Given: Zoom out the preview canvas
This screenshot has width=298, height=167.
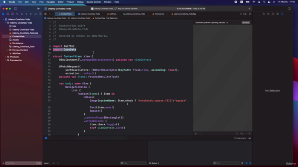Looking at the screenshot, I should [237, 134].
